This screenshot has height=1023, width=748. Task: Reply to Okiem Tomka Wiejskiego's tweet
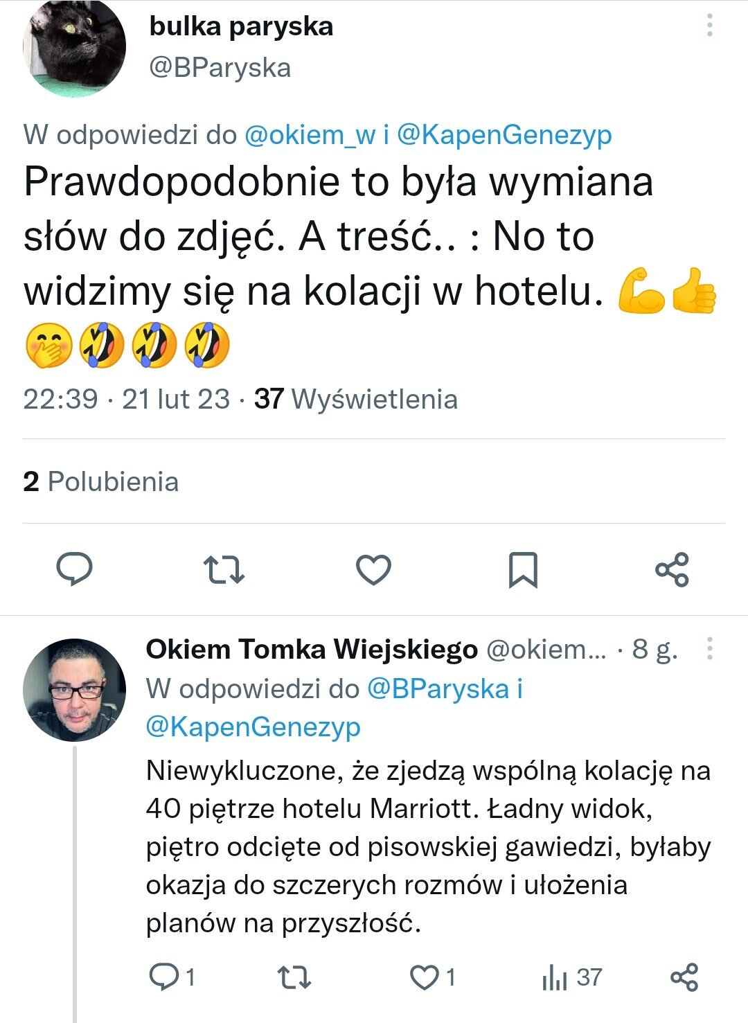pyautogui.click(x=165, y=977)
